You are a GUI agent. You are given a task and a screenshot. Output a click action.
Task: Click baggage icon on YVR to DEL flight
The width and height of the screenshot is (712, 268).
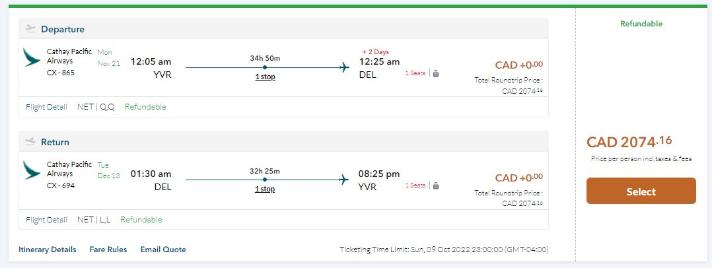point(435,73)
